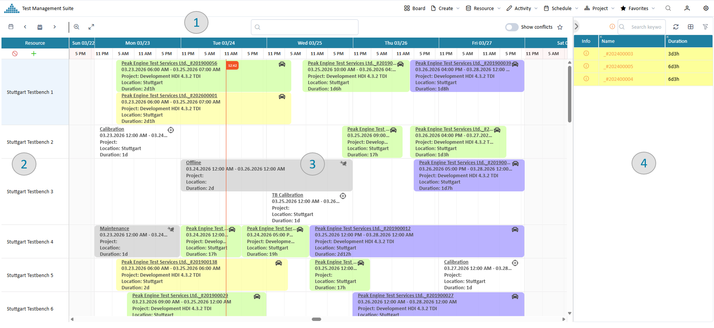Open global search magnifier in top bar

coord(668,8)
